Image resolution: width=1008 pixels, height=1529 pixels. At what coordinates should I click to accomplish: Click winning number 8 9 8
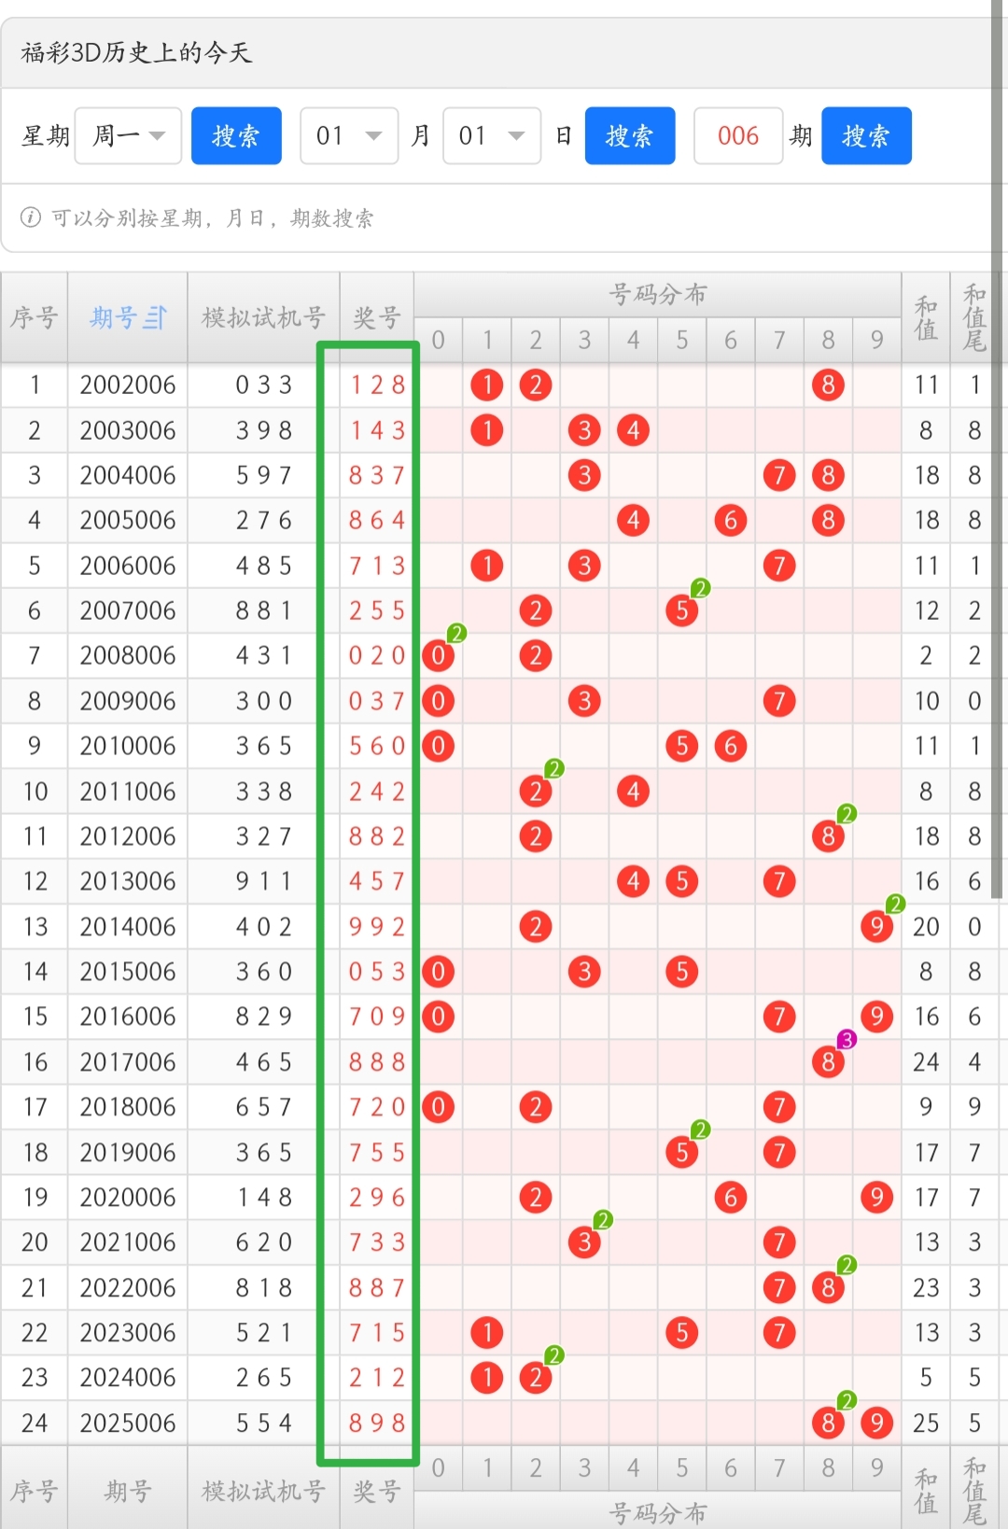point(377,1424)
